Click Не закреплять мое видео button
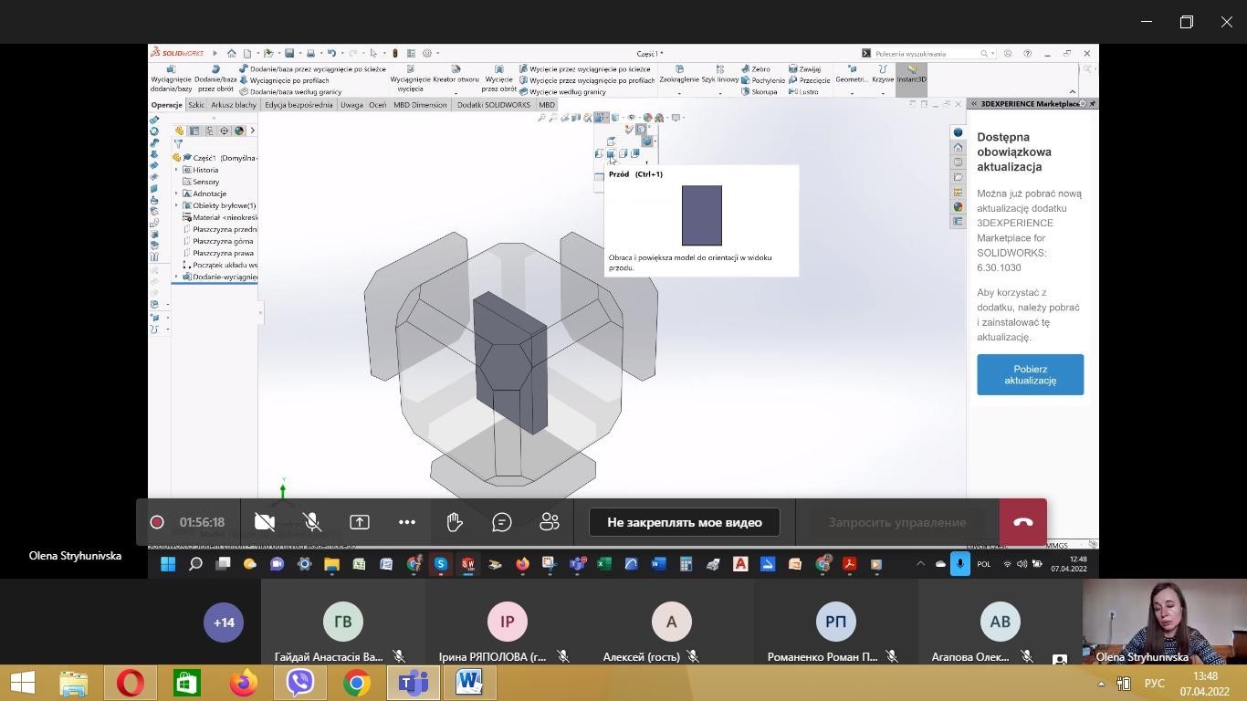The height and width of the screenshot is (701, 1247). [x=685, y=522]
